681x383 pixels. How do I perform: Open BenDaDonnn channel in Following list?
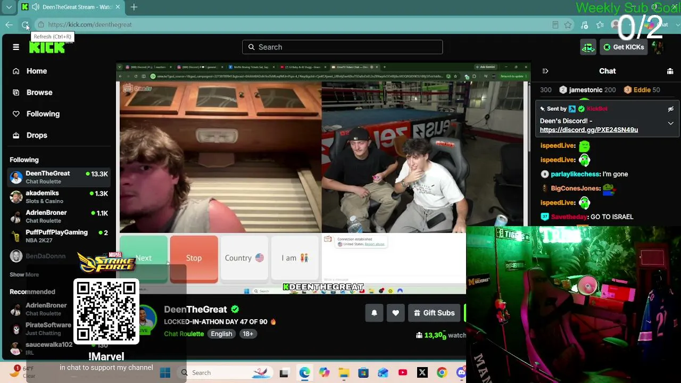click(45, 256)
